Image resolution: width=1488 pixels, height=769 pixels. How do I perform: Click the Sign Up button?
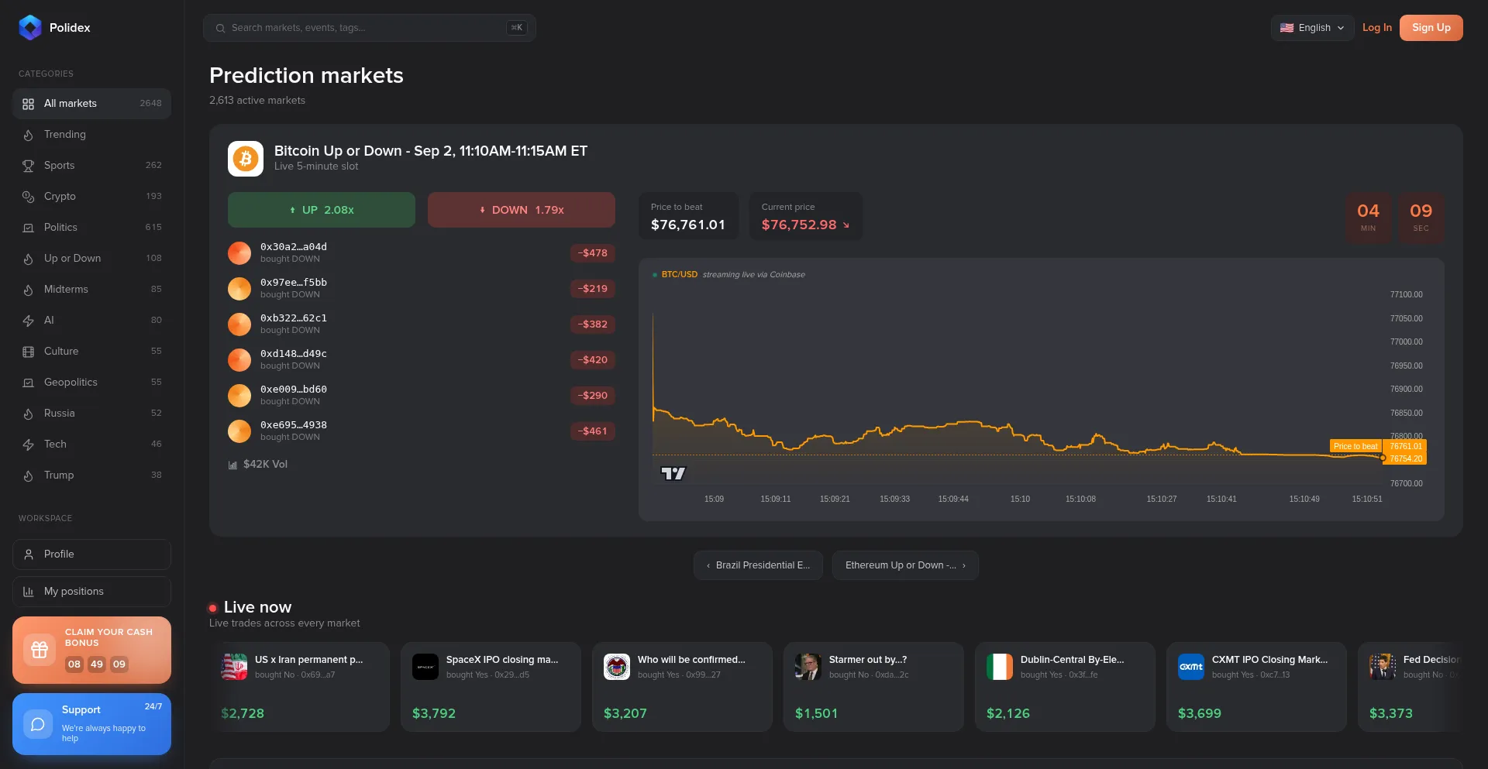pyautogui.click(x=1431, y=28)
